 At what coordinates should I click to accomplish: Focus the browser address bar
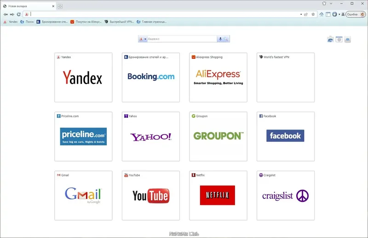click(164, 14)
